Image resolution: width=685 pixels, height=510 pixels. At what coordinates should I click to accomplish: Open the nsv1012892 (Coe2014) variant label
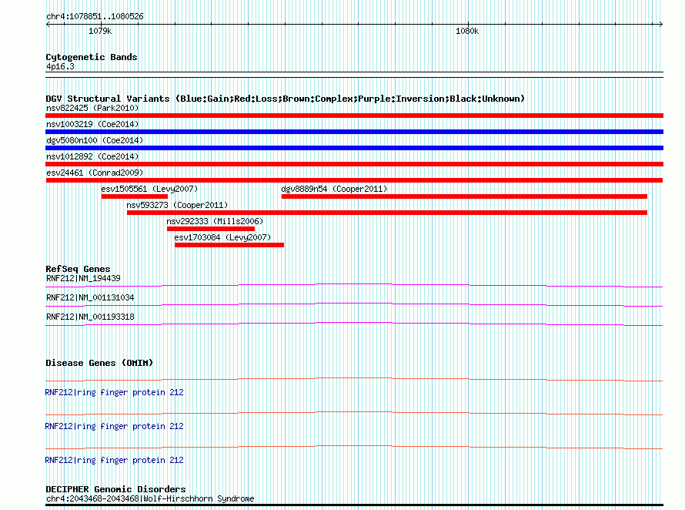(x=92, y=156)
